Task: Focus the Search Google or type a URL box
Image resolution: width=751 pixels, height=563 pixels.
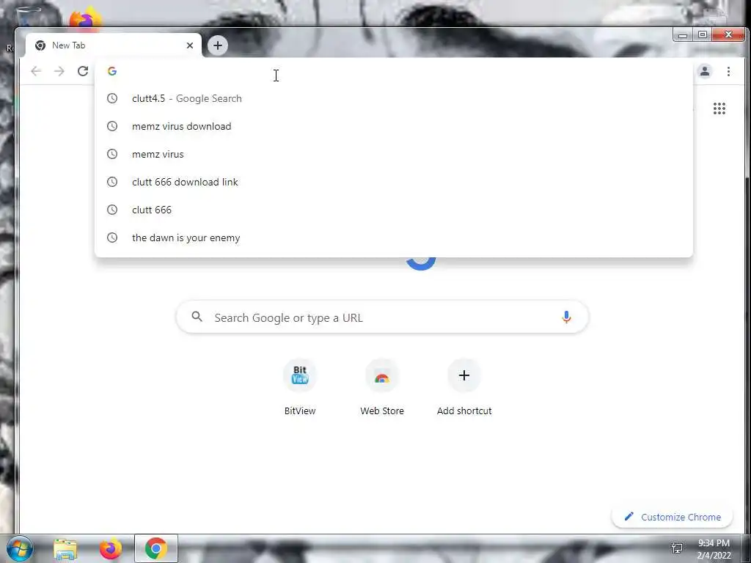Action: (383, 317)
